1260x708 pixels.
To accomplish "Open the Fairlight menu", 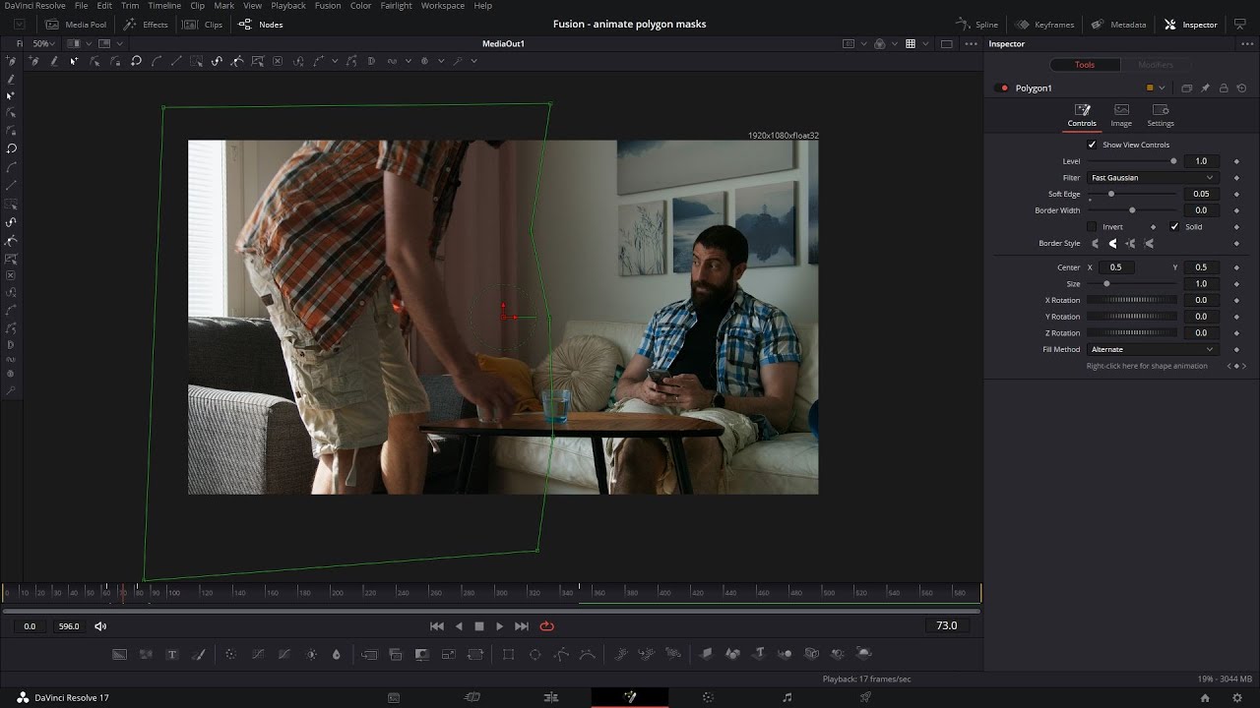I will click(396, 6).
